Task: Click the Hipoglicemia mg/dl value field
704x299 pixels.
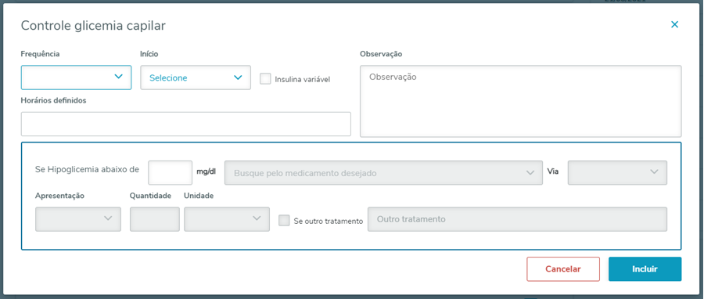Action: coord(171,172)
